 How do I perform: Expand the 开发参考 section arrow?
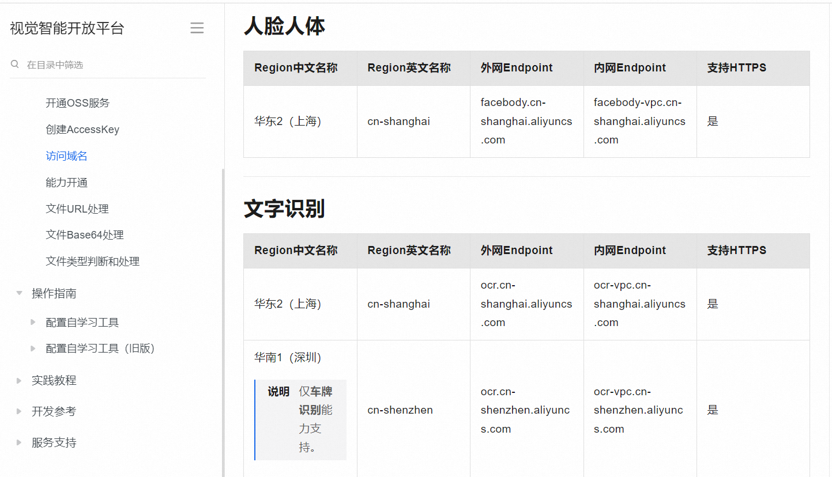(x=19, y=412)
